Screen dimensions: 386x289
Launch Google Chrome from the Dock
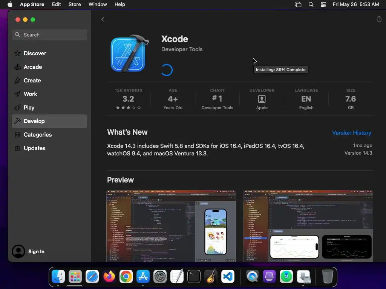126,276
